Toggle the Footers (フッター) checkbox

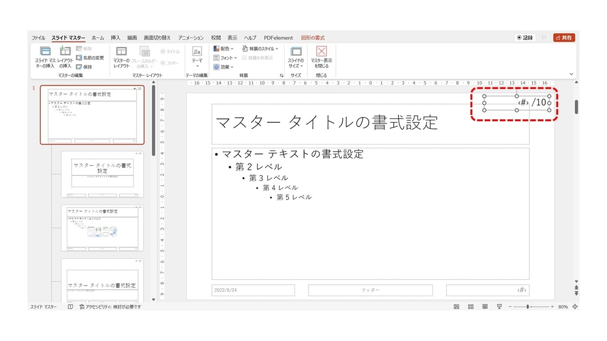(x=169, y=63)
